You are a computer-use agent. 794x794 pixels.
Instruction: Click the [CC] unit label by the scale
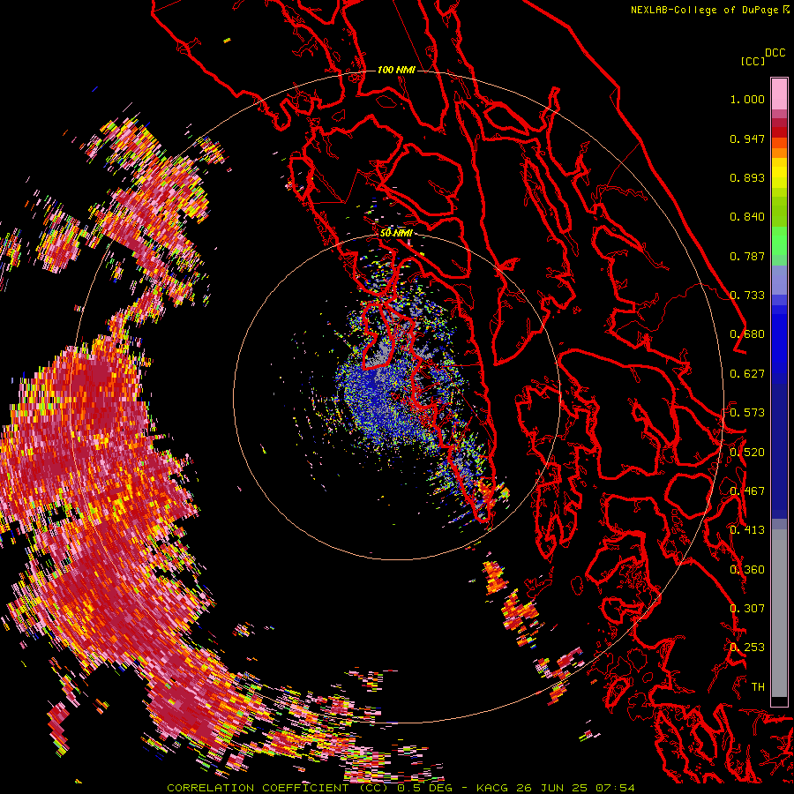pyautogui.click(x=753, y=61)
